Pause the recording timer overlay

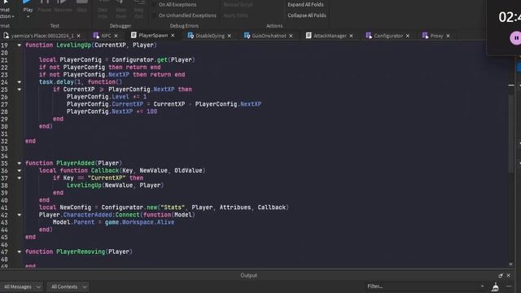click(515, 38)
